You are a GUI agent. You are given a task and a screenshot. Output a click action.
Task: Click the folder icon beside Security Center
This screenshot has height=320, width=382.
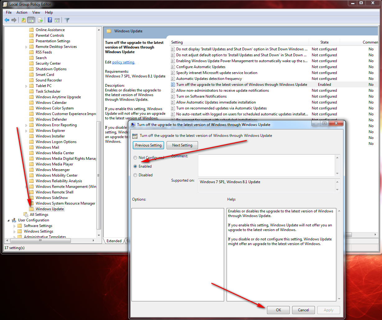pos(31,63)
